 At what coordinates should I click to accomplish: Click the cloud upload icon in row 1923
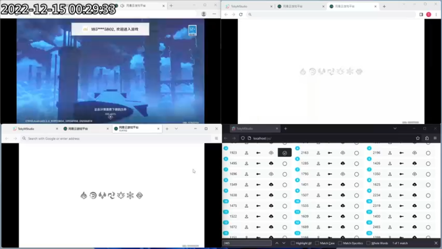point(271,153)
